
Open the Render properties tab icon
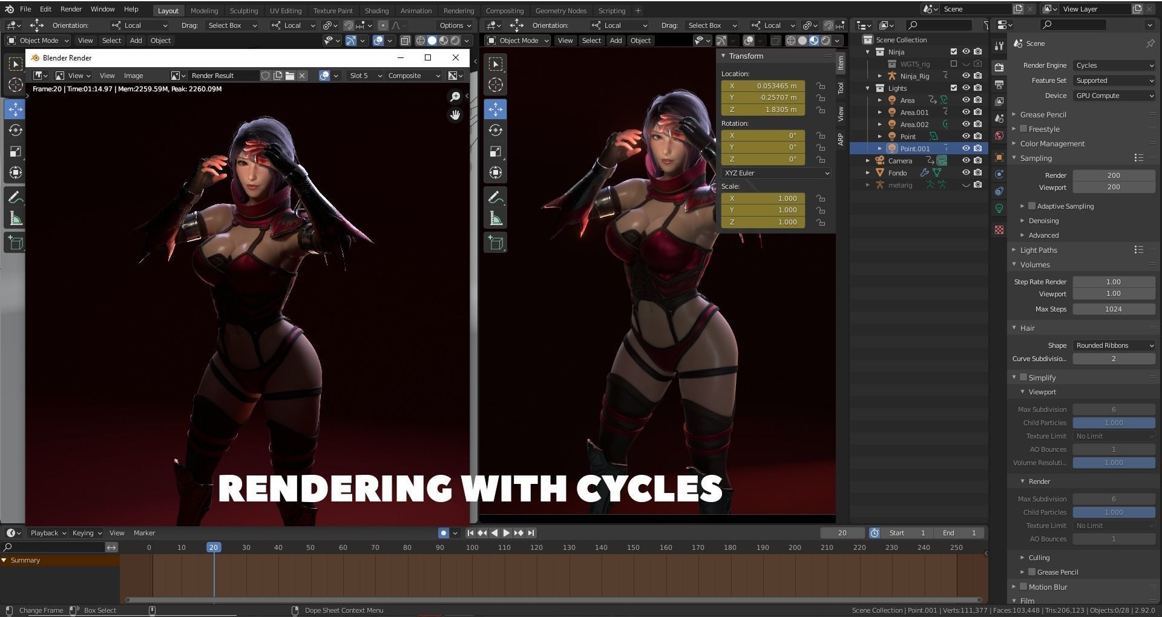[x=999, y=67]
